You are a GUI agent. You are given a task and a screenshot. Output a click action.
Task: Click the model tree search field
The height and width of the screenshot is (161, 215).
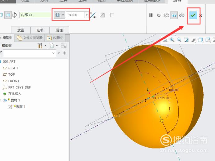30,53
